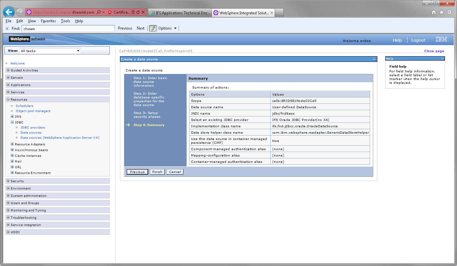The height and width of the screenshot is (266, 457).
Task: Expand Resource Environment node
Action: click(12, 173)
